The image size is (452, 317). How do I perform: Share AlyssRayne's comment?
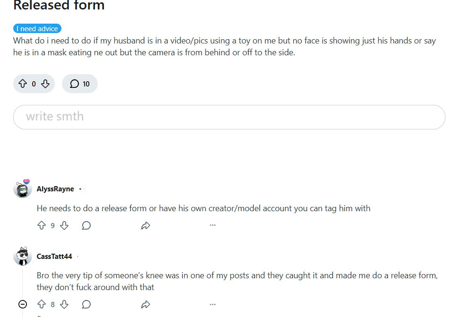click(x=145, y=226)
